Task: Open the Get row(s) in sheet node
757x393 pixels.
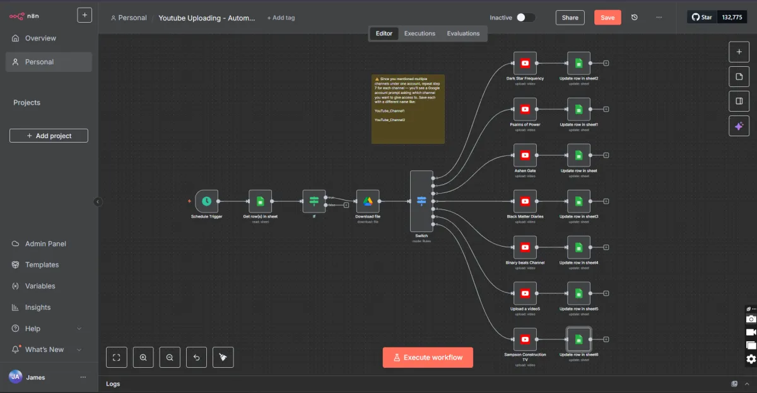Action: pyautogui.click(x=260, y=201)
